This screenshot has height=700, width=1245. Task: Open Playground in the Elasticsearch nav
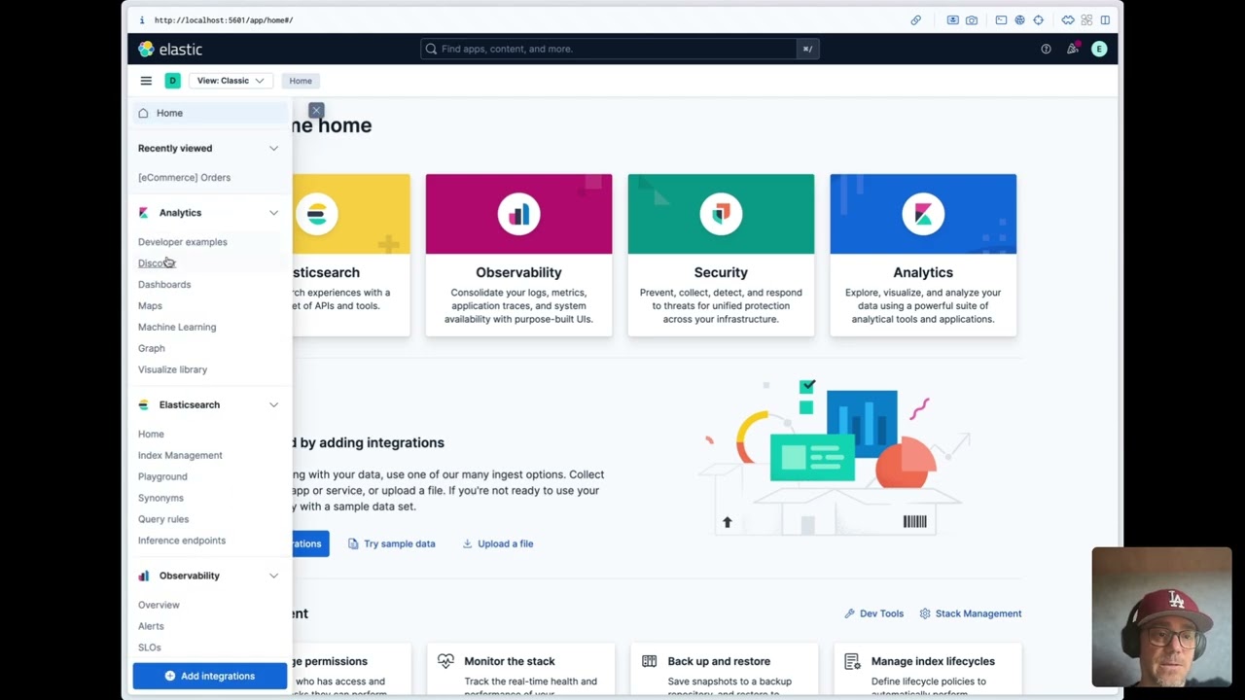tap(162, 476)
